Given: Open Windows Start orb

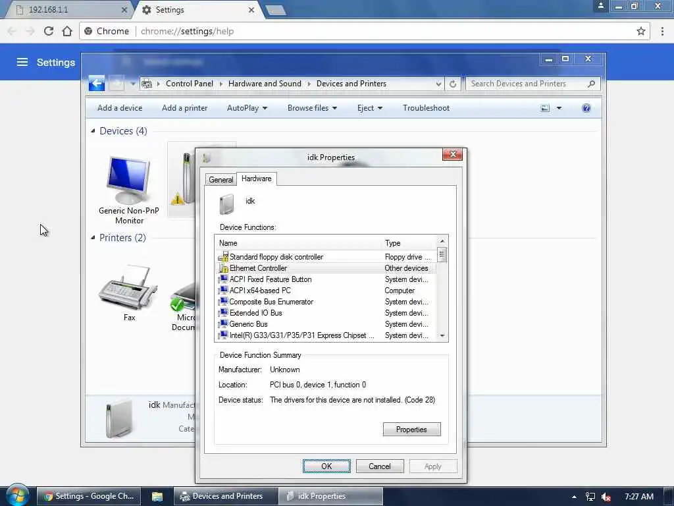Looking at the screenshot, I should pos(17,495).
